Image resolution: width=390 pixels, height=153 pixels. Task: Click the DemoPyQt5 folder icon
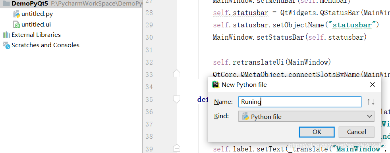click(6, 4)
